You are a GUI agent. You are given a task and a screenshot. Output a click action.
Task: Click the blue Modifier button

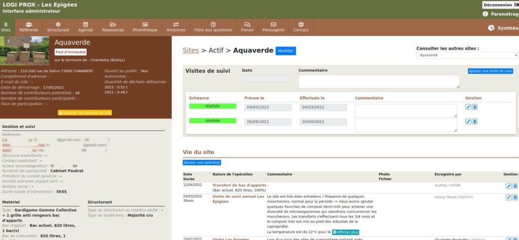click(x=285, y=51)
